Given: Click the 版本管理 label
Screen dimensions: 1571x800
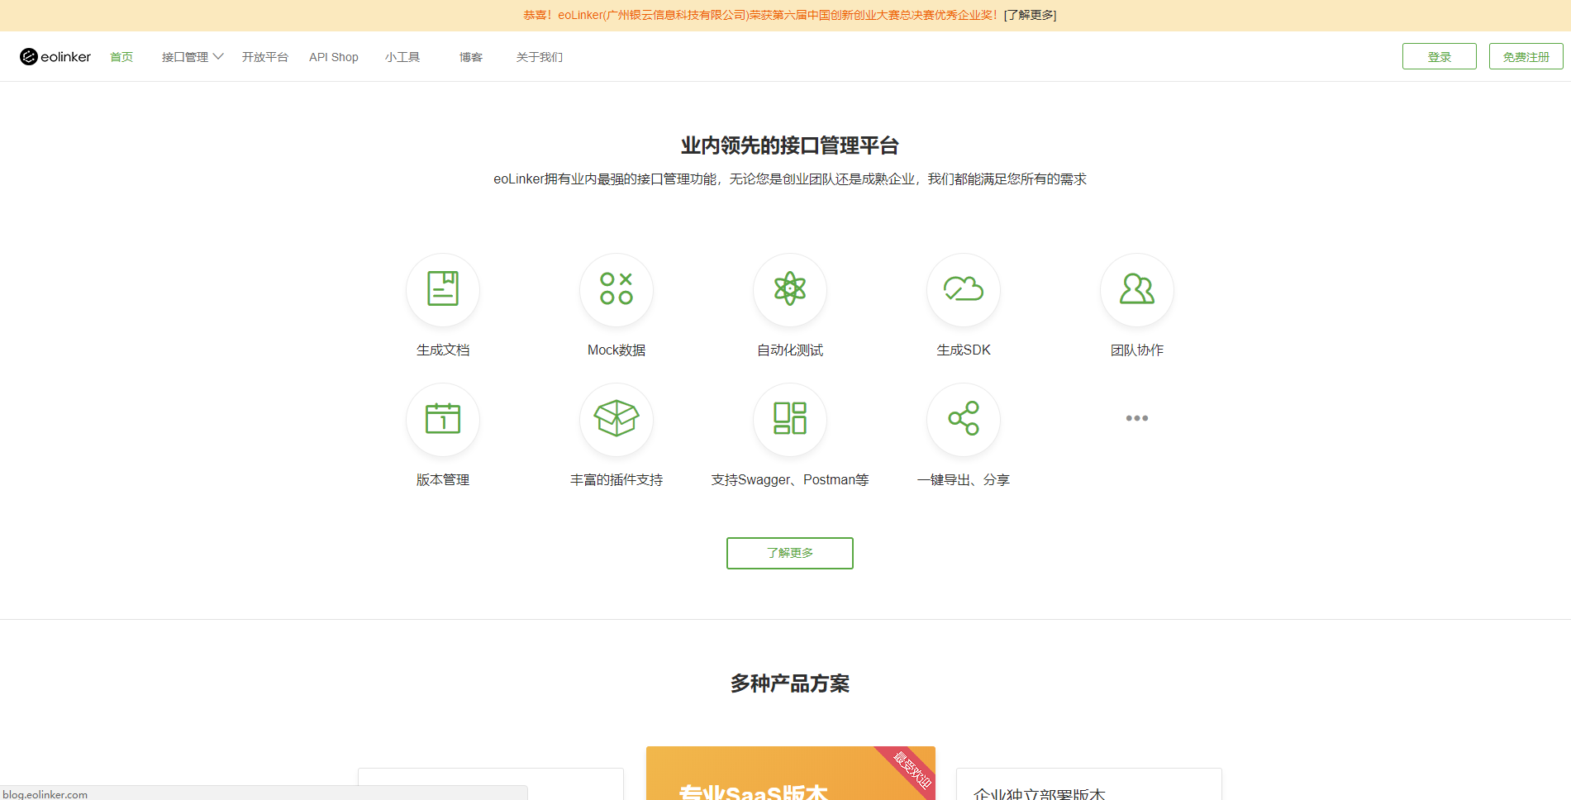Looking at the screenshot, I should click(443, 480).
